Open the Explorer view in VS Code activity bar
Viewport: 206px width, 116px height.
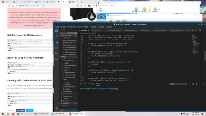(x=56, y=31)
